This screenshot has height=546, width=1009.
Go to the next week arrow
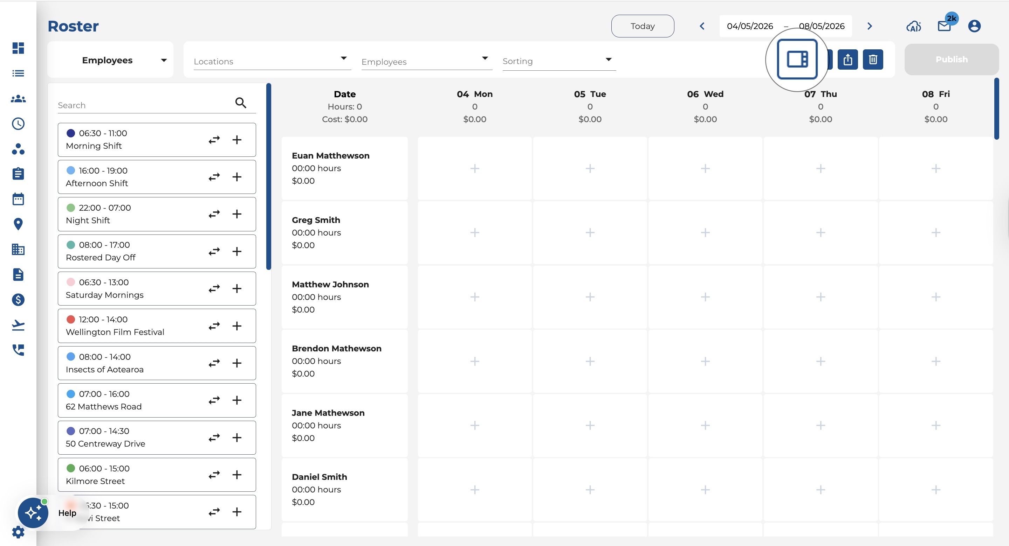[870, 26]
